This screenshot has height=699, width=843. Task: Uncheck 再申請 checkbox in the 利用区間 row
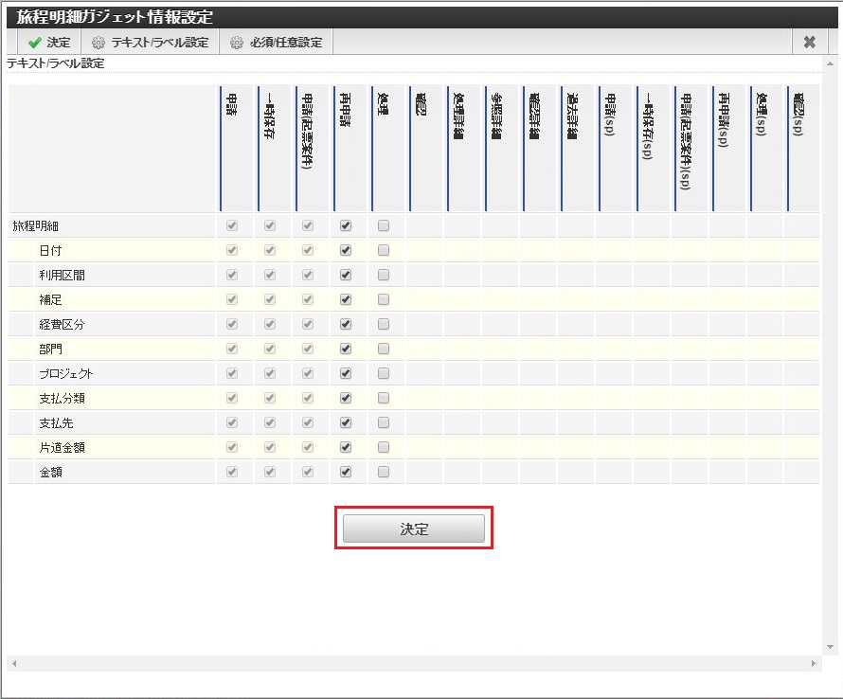point(346,276)
